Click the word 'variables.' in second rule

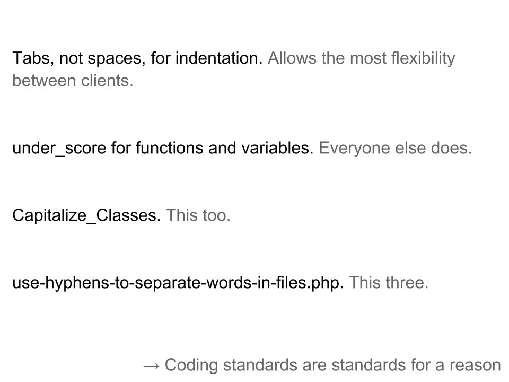277,148
